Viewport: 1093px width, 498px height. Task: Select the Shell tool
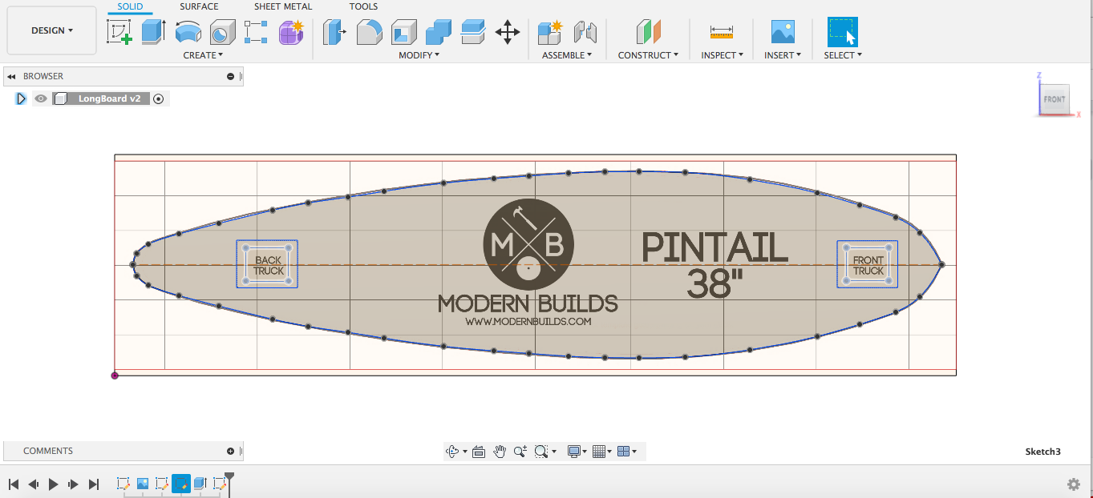[x=403, y=32]
